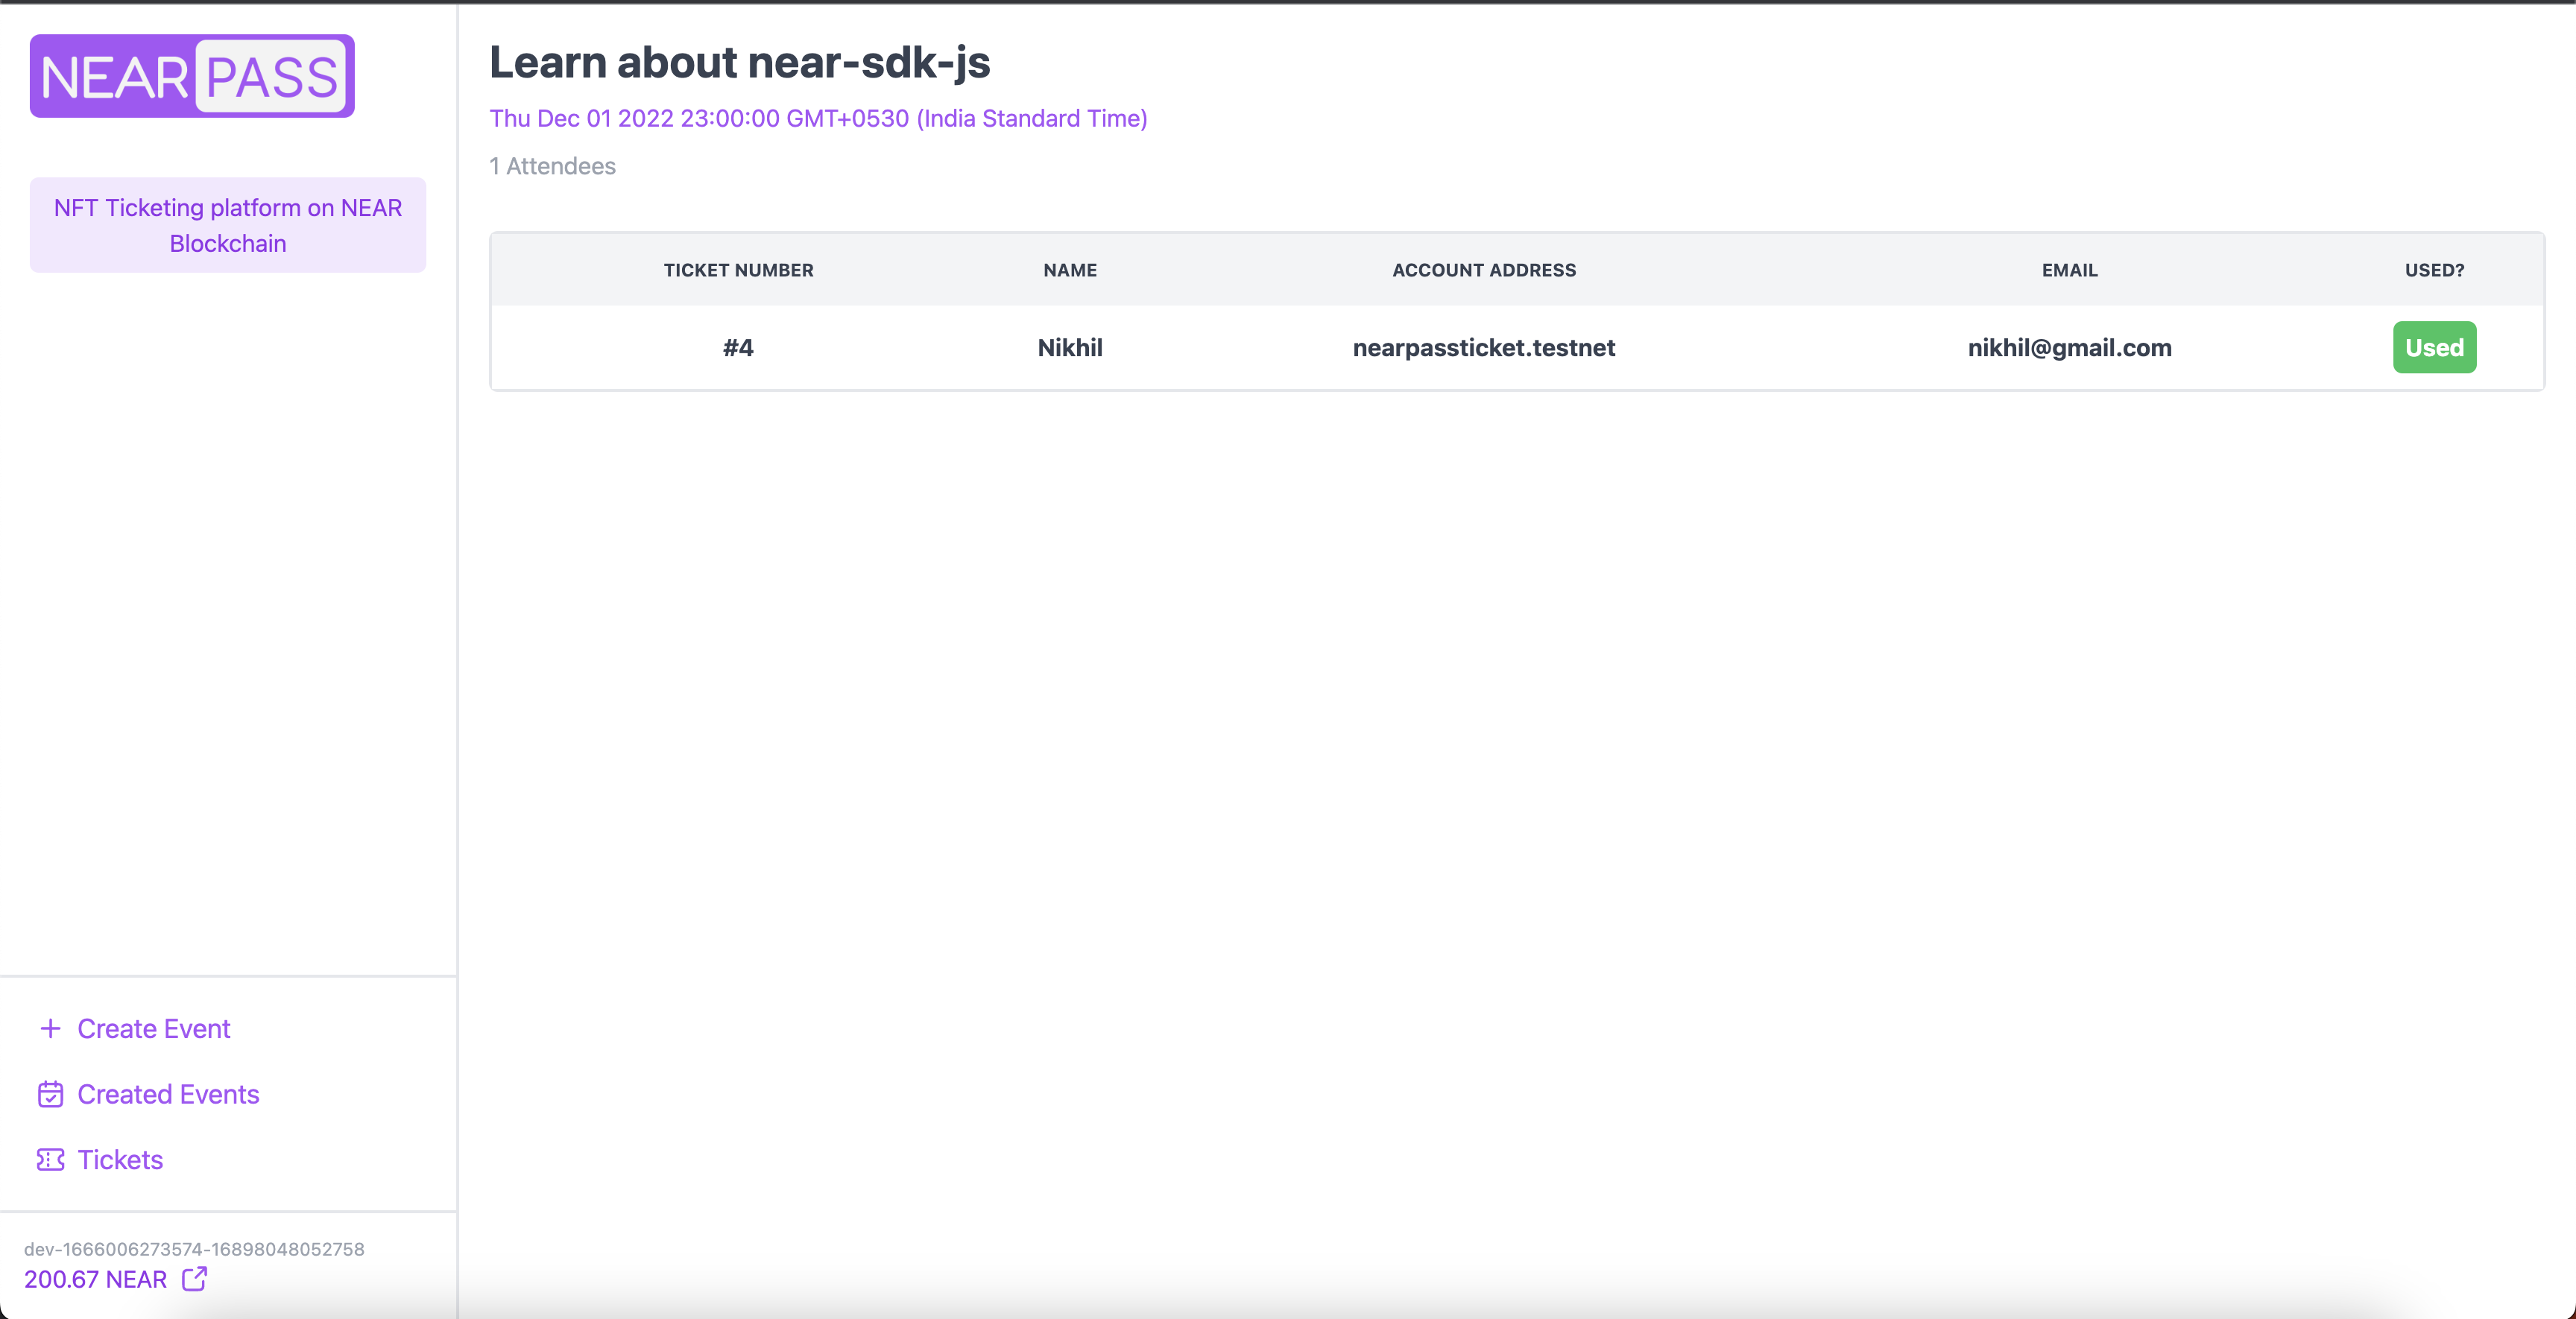Click the NEAR PASS logo
Screen dimensions: 2576x1319
click(192, 76)
